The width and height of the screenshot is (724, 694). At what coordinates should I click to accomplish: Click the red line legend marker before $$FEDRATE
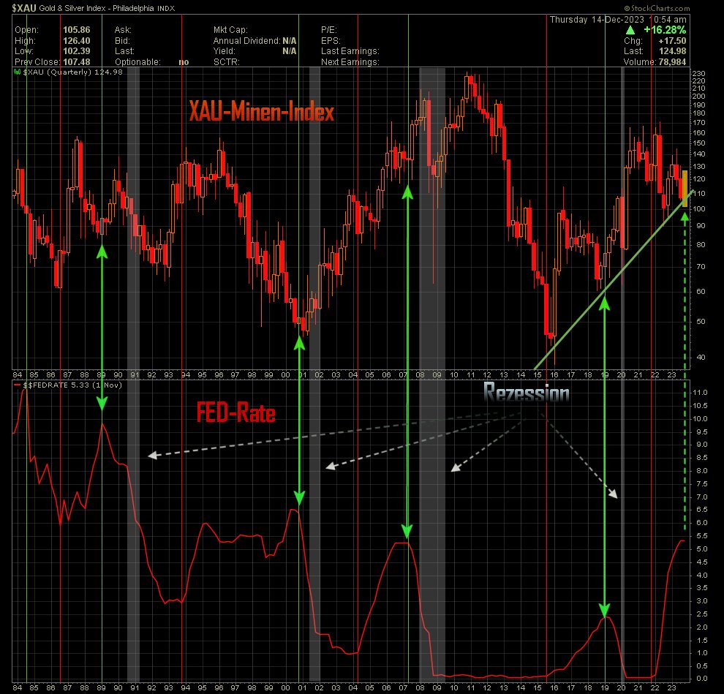click(x=17, y=385)
